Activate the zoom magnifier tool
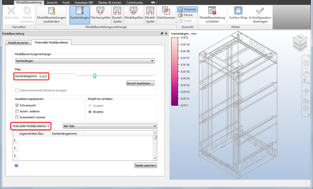 tap(306, 81)
